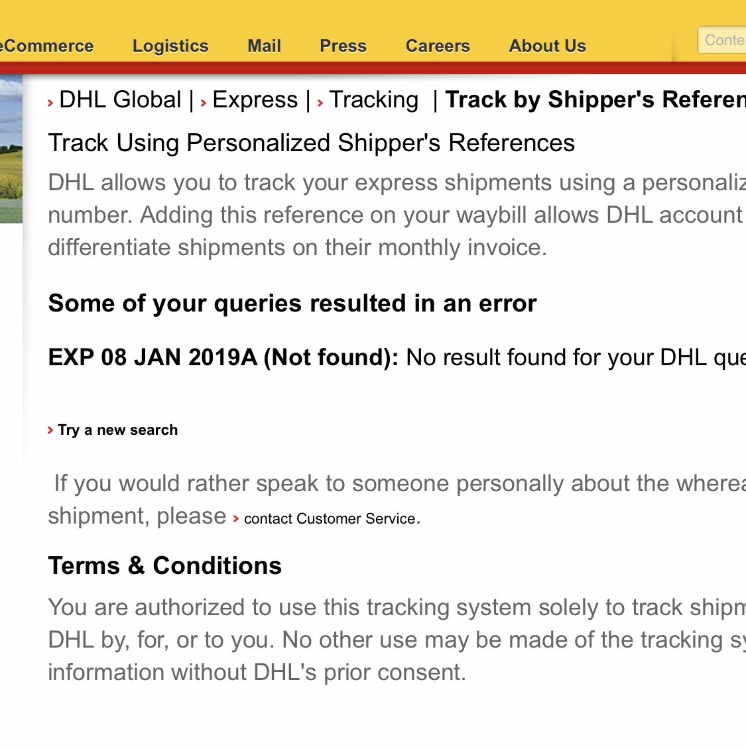Open the Tracking breadcrumb link
This screenshot has height=749, width=746.
(374, 100)
